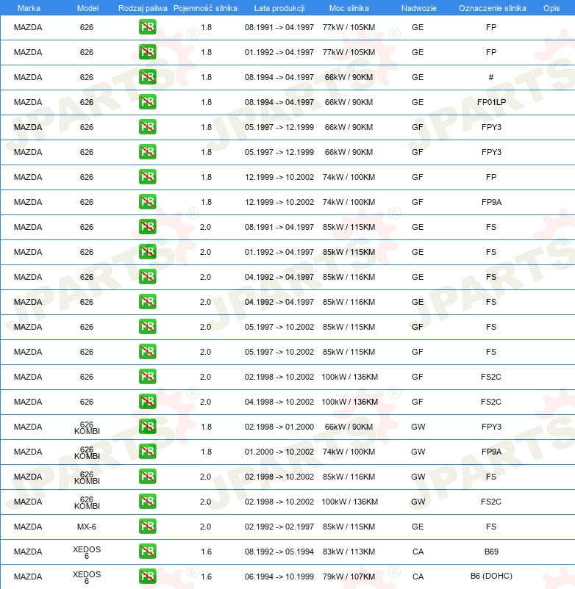Click 'XEDOS 6' model in the B69 row
This screenshot has height=589, width=575.
coord(87,552)
